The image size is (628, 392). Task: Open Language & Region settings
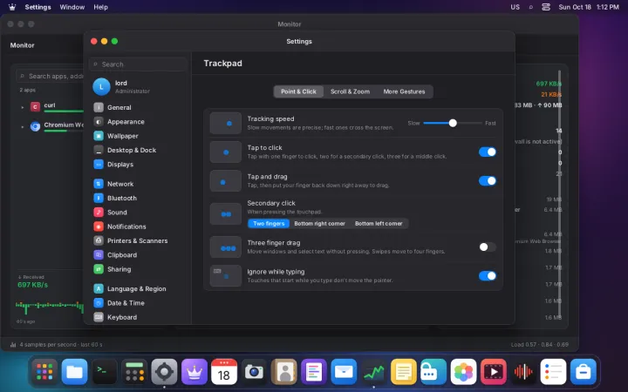point(138,289)
